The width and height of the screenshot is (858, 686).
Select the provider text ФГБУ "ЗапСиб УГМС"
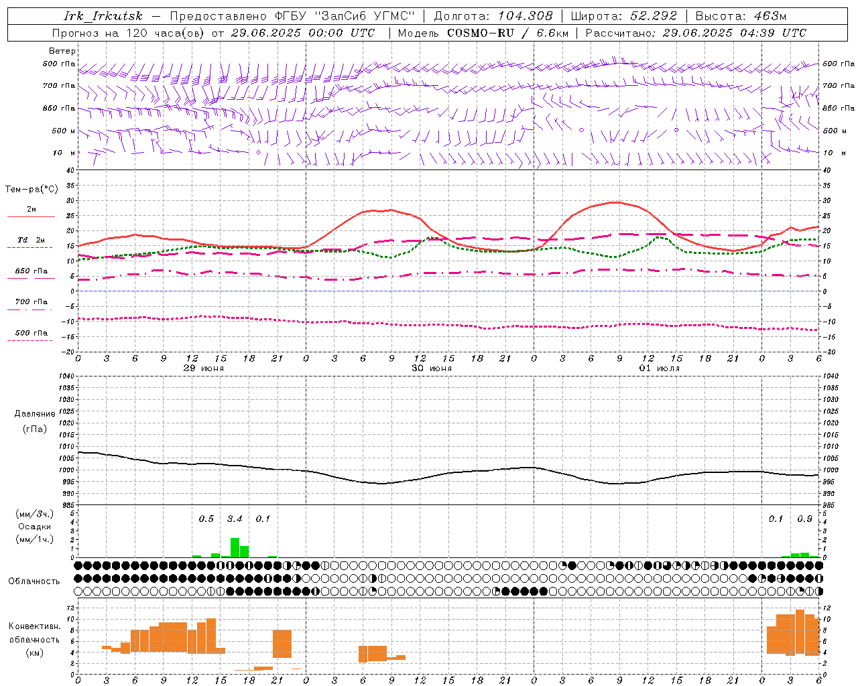[345, 16]
